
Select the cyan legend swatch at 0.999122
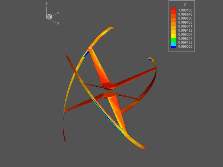(173, 44)
